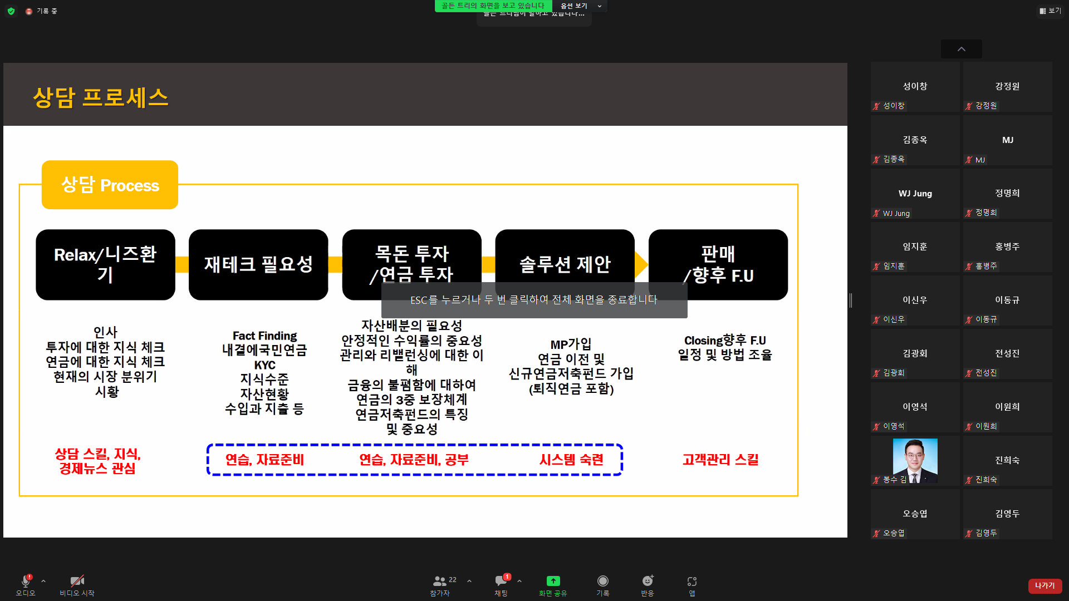Click muted mic icon beside 강정원 label
This screenshot has width=1069, height=601.
[x=969, y=106]
